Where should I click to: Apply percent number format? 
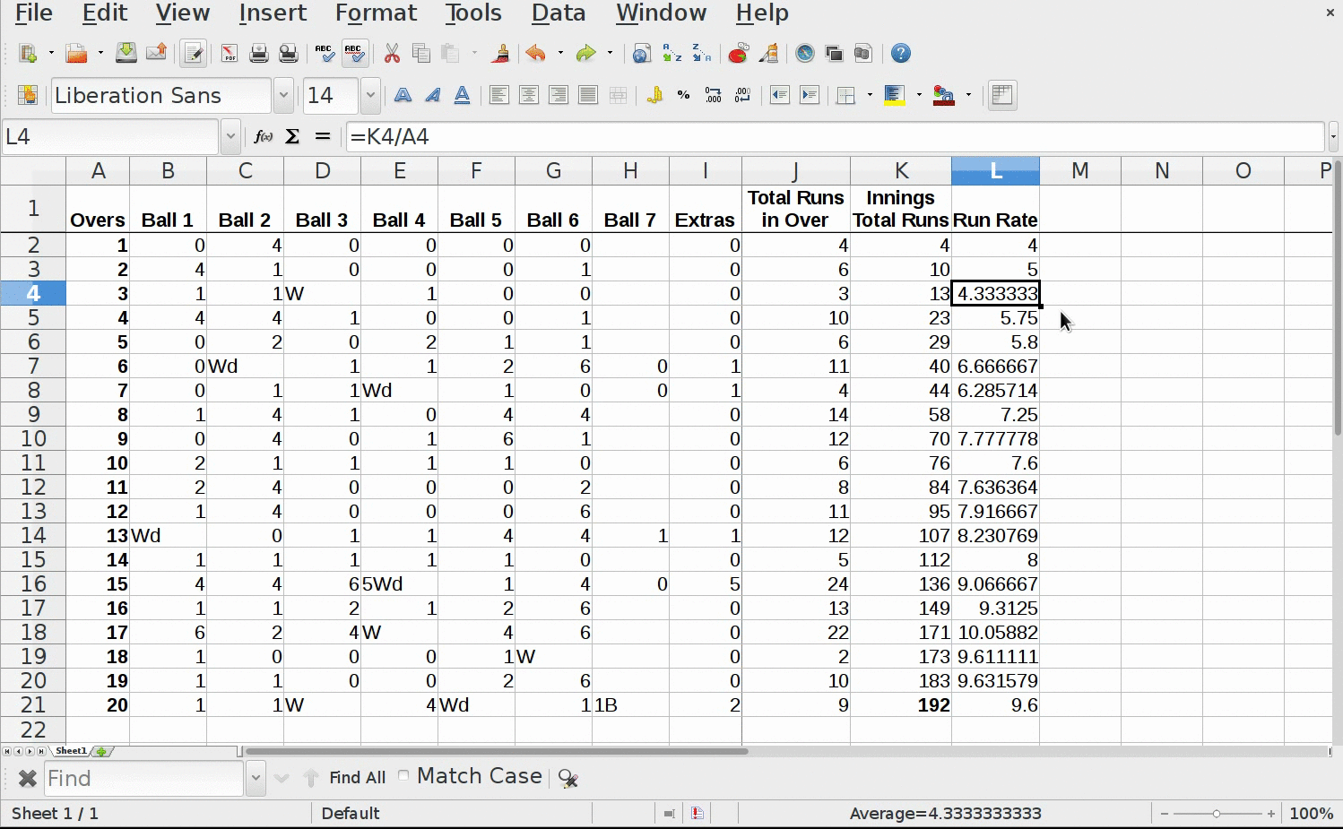pyautogui.click(x=684, y=96)
